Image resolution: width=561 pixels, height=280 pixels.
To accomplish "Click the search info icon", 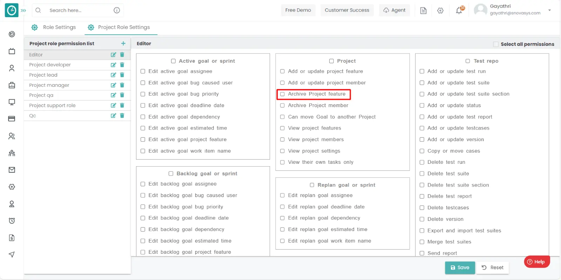I will [117, 10].
